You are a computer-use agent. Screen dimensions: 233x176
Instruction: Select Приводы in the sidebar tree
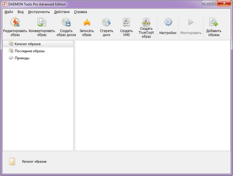click(22, 58)
